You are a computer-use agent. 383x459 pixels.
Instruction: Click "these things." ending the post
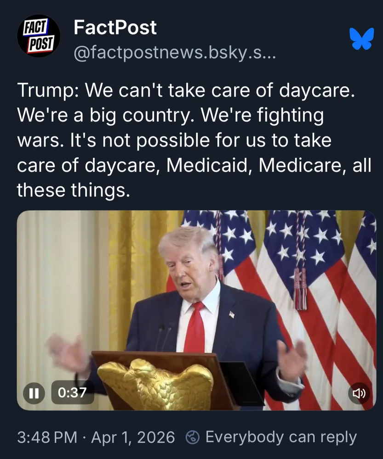click(73, 190)
